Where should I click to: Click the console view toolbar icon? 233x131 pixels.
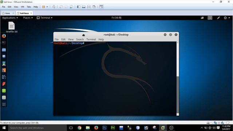pos(101,7)
